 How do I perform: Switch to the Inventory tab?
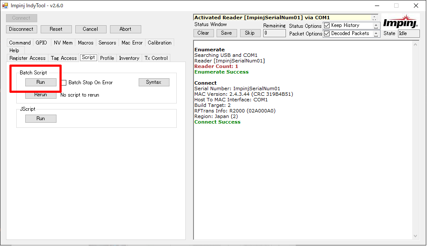click(130, 59)
